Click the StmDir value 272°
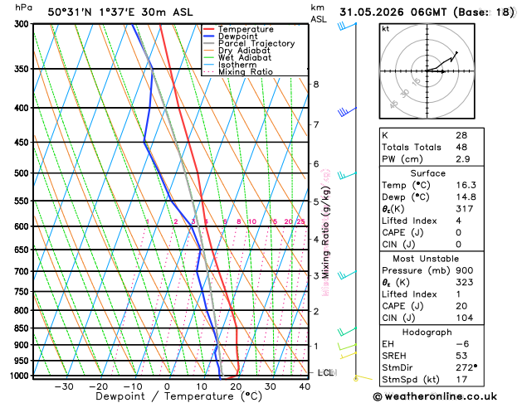The height and width of the screenshot is (403, 522). tap(466, 367)
